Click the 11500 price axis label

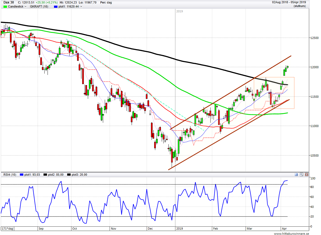(315, 97)
